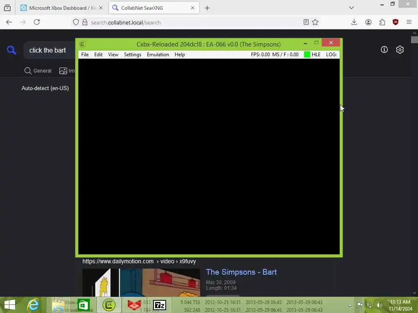Open the Edit menu in Cxbx-Reloaded

98,55
